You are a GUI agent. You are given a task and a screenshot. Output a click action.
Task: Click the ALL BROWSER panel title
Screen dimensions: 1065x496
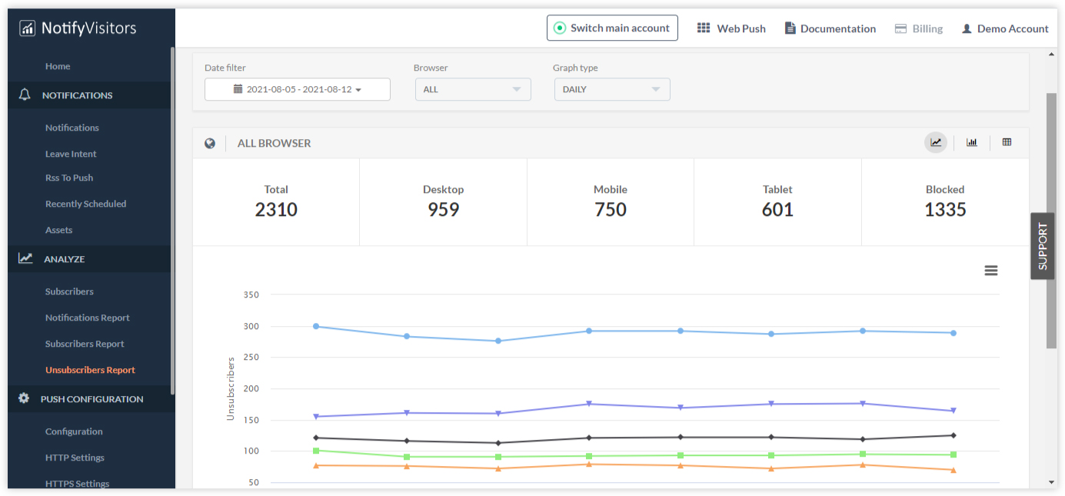click(274, 143)
